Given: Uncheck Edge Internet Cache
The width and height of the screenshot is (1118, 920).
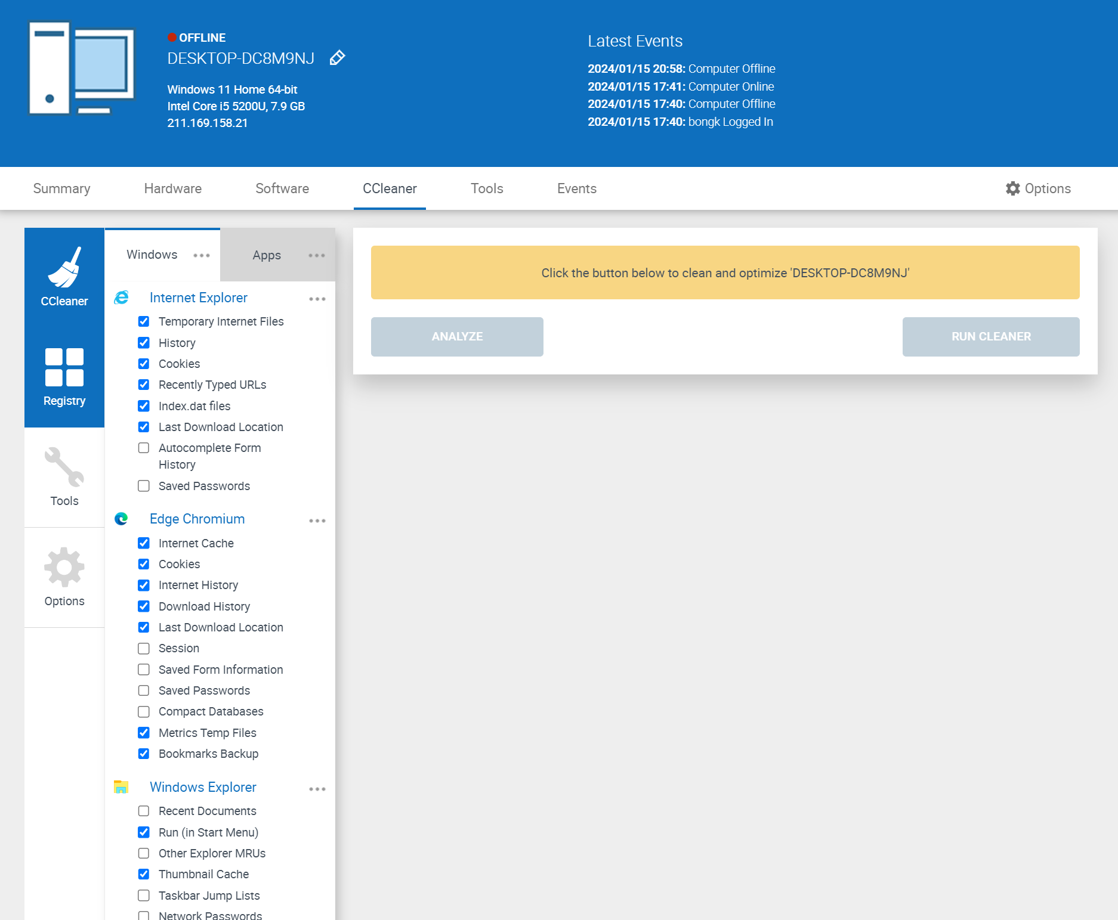Looking at the screenshot, I should tap(144, 543).
